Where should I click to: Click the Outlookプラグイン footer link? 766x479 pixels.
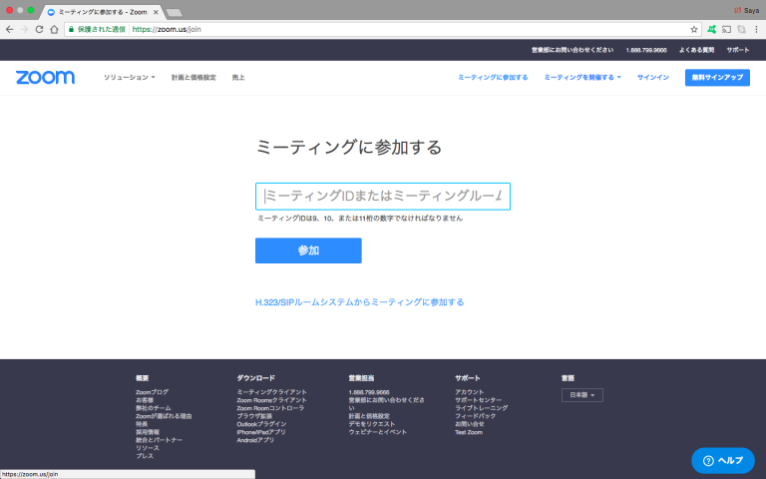261,424
